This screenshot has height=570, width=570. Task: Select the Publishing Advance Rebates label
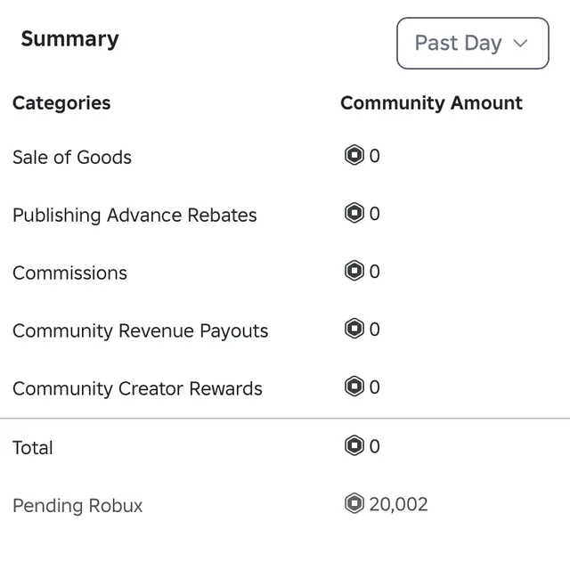coord(134,215)
